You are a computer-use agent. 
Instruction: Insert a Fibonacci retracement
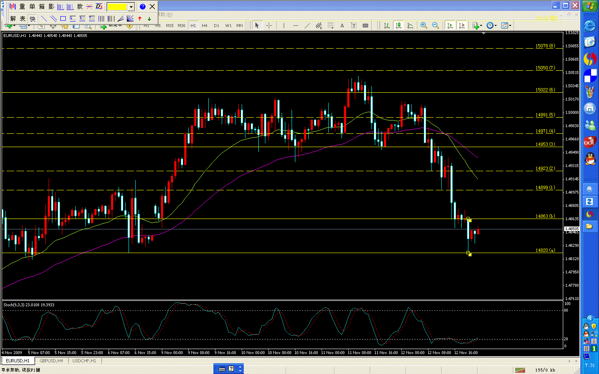330,25
